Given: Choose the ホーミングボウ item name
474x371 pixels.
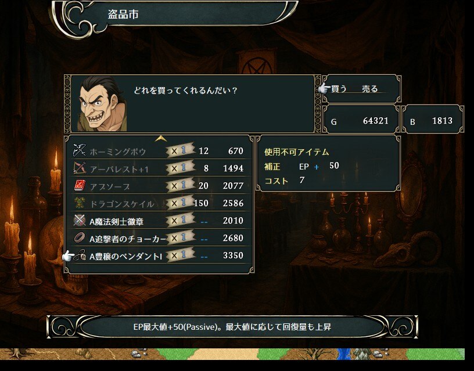Looking at the screenshot, I should [118, 152].
